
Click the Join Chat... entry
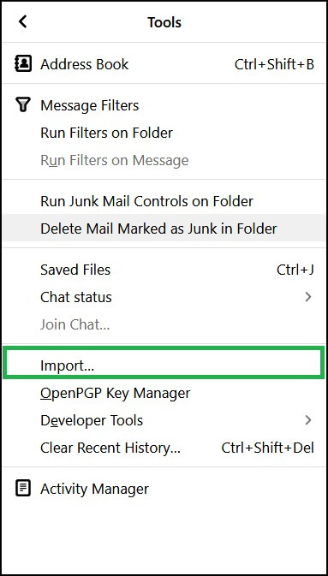point(164,324)
